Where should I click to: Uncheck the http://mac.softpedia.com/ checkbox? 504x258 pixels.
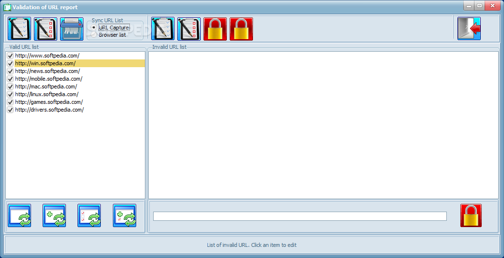pos(10,86)
